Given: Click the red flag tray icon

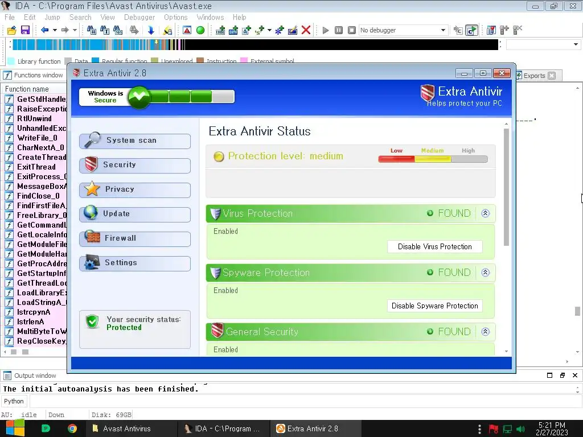Looking at the screenshot, I should point(494,429).
